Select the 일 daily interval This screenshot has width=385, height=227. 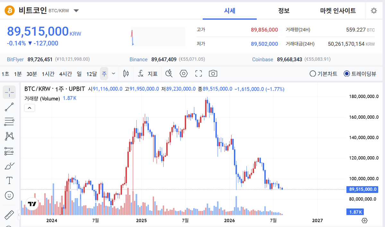point(79,74)
